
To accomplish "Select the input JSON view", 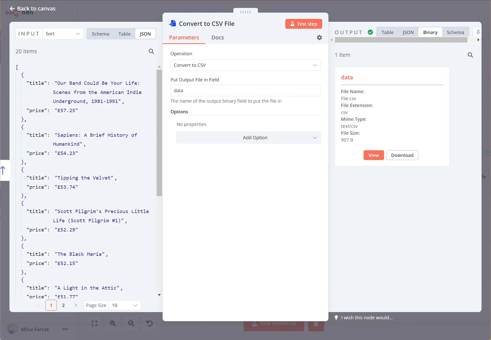I will click(x=145, y=34).
